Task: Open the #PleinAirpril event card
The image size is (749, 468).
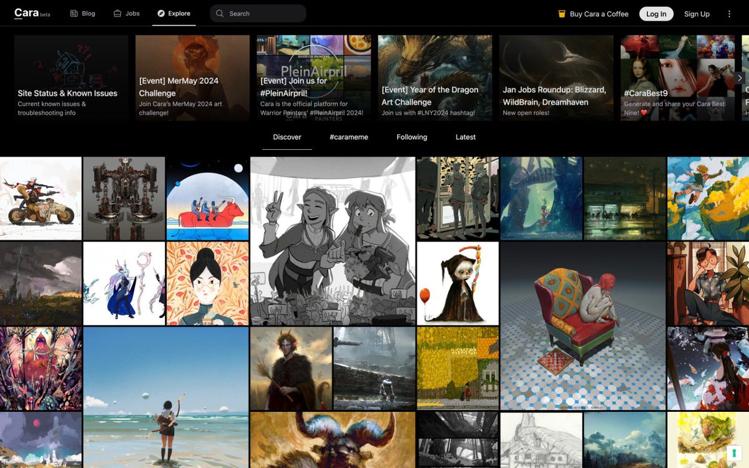Action: pyautogui.click(x=313, y=77)
